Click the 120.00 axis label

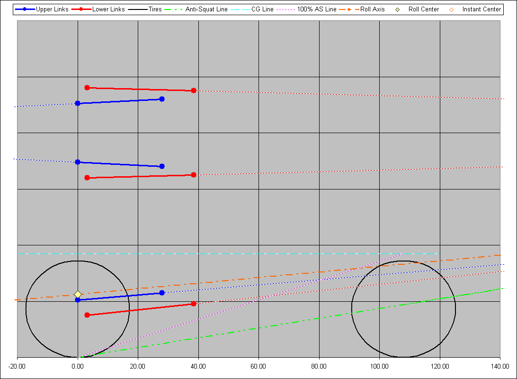(x=439, y=367)
